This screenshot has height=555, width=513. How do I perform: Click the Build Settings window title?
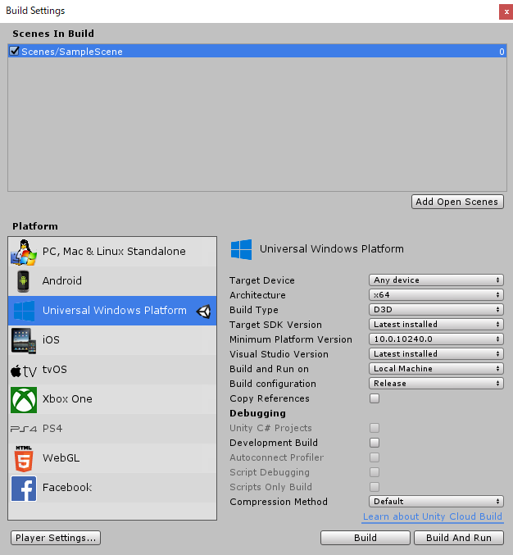[x=35, y=11]
